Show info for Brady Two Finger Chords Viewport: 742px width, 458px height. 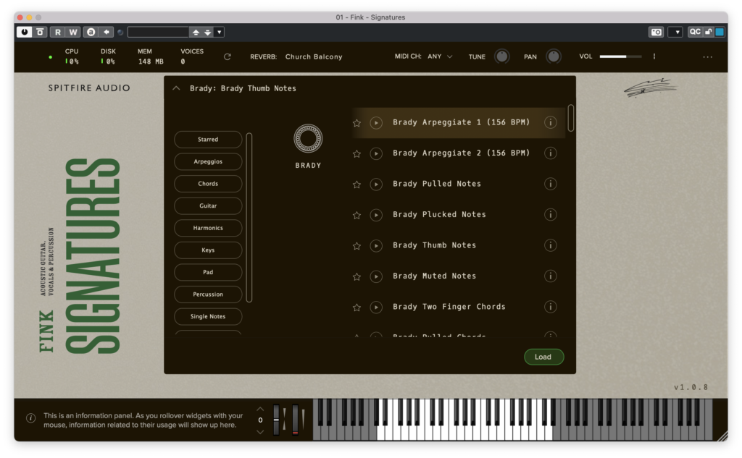551,307
